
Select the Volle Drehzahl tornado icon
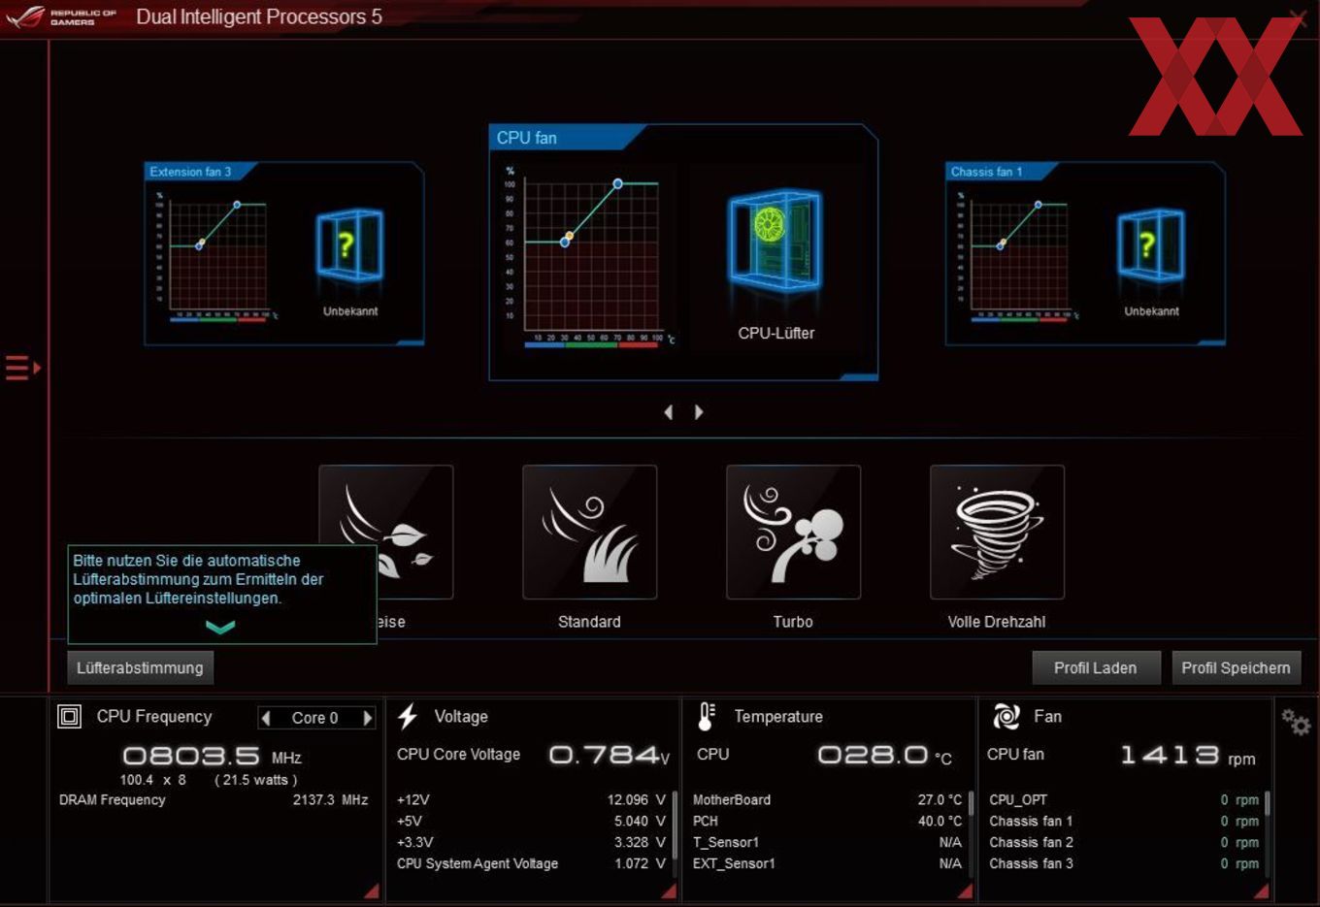997,532
